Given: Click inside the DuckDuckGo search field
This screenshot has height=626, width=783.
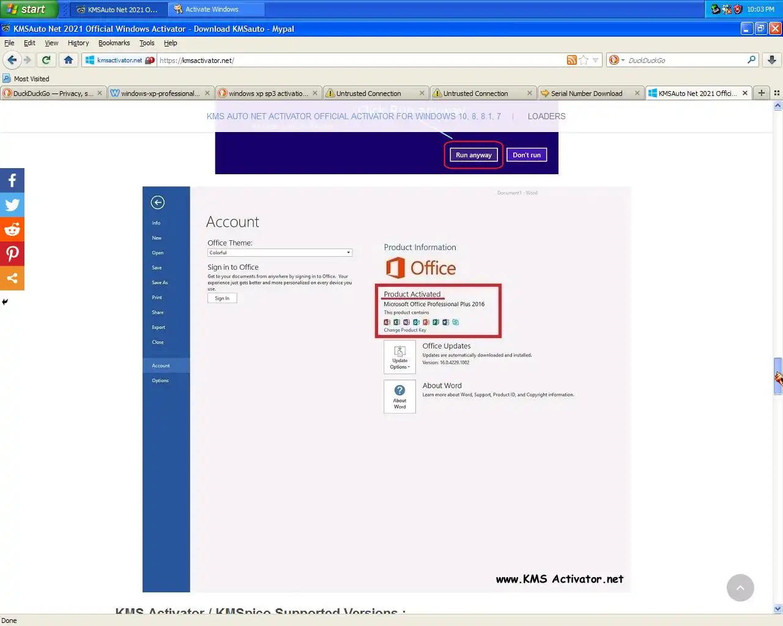Looking at the screenshot, I should coord(685,60).
